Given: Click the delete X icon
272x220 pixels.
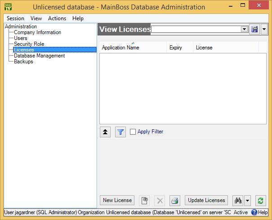Looking at the screenshot, I should (x=160, y=201).
